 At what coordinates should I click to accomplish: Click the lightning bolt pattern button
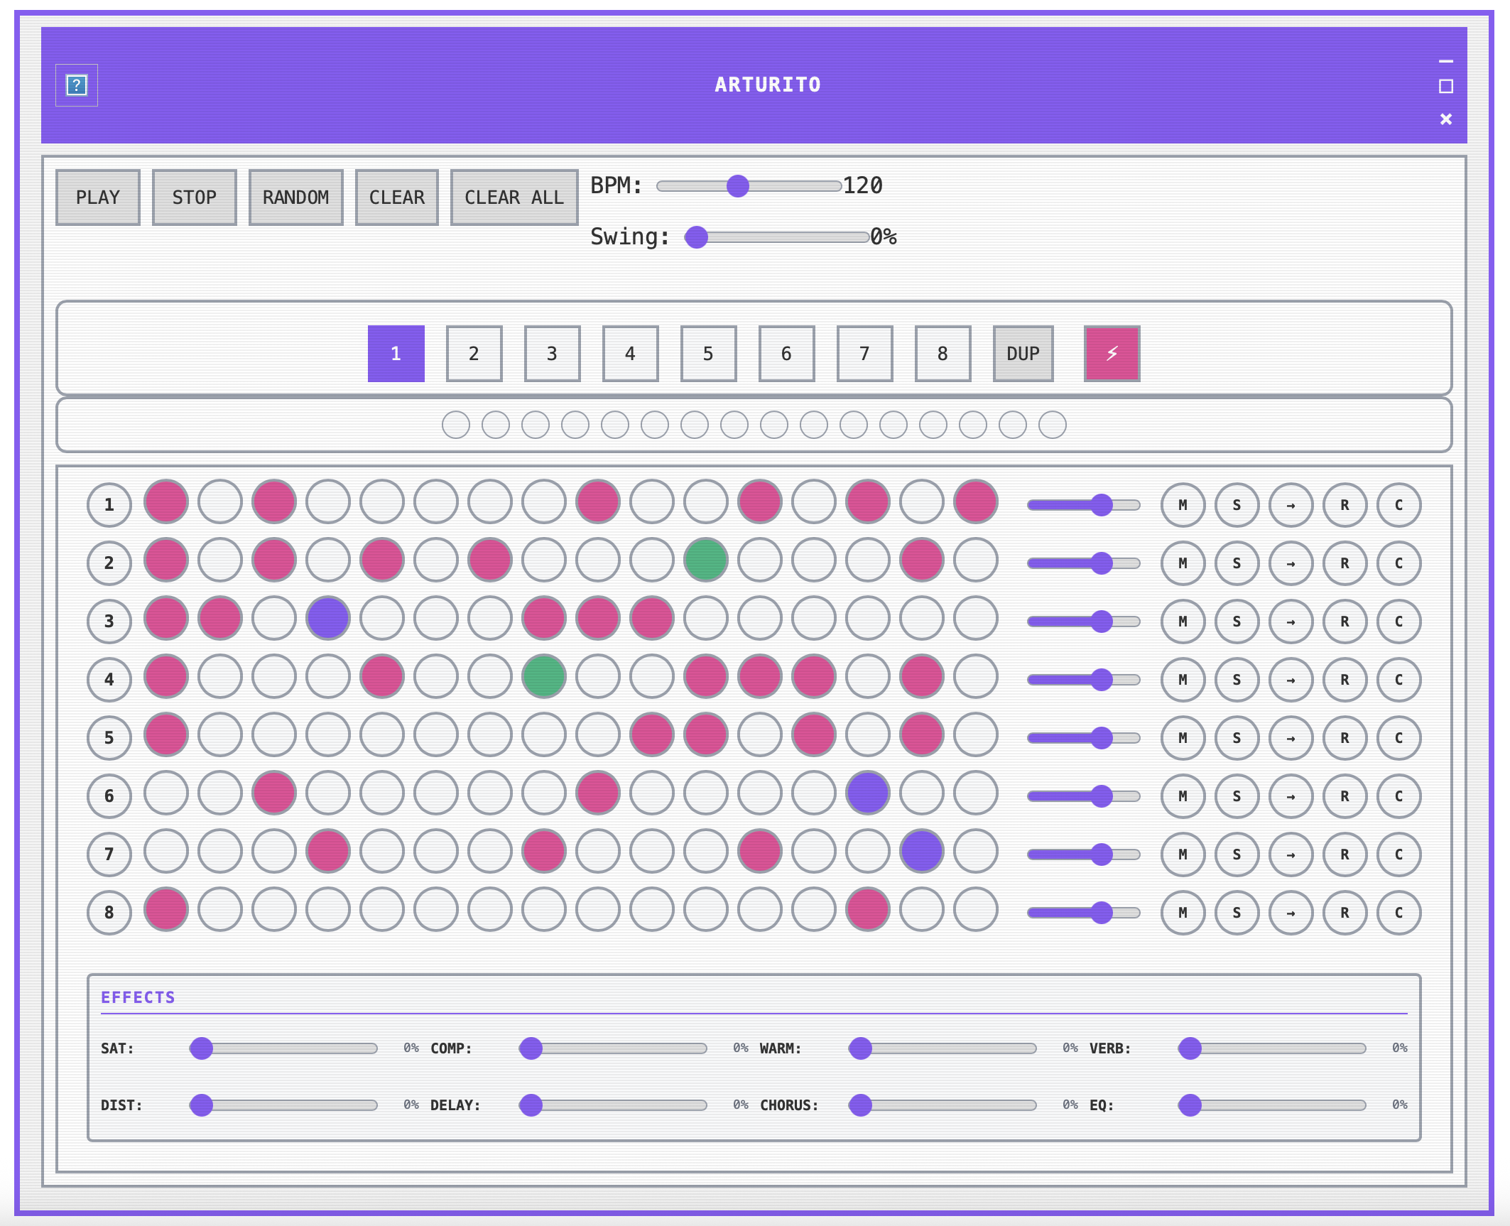(1112, 354)
